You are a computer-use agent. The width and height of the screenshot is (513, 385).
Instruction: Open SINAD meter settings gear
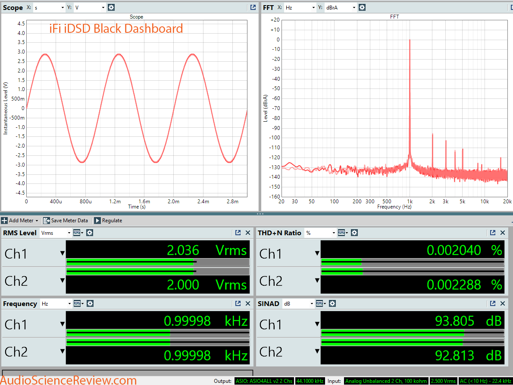332,303
